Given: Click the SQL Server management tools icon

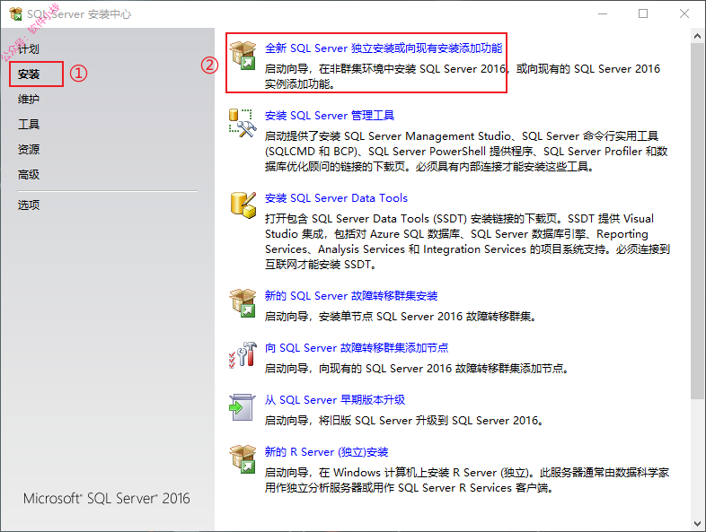Looking at the screenshot, I should coord(243,123).
